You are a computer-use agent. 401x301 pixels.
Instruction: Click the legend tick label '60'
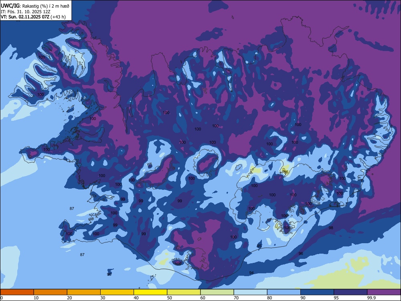pyautogui.click(x=203, y=298)
